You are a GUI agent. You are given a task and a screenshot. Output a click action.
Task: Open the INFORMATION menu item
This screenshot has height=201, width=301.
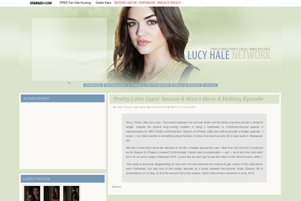[x=116, y=85]
